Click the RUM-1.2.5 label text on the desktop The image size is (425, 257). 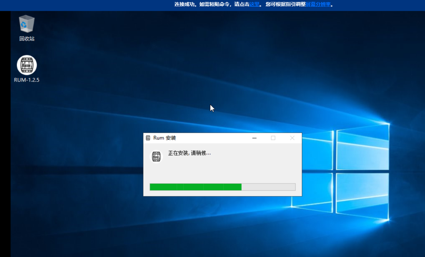(27, 80)
